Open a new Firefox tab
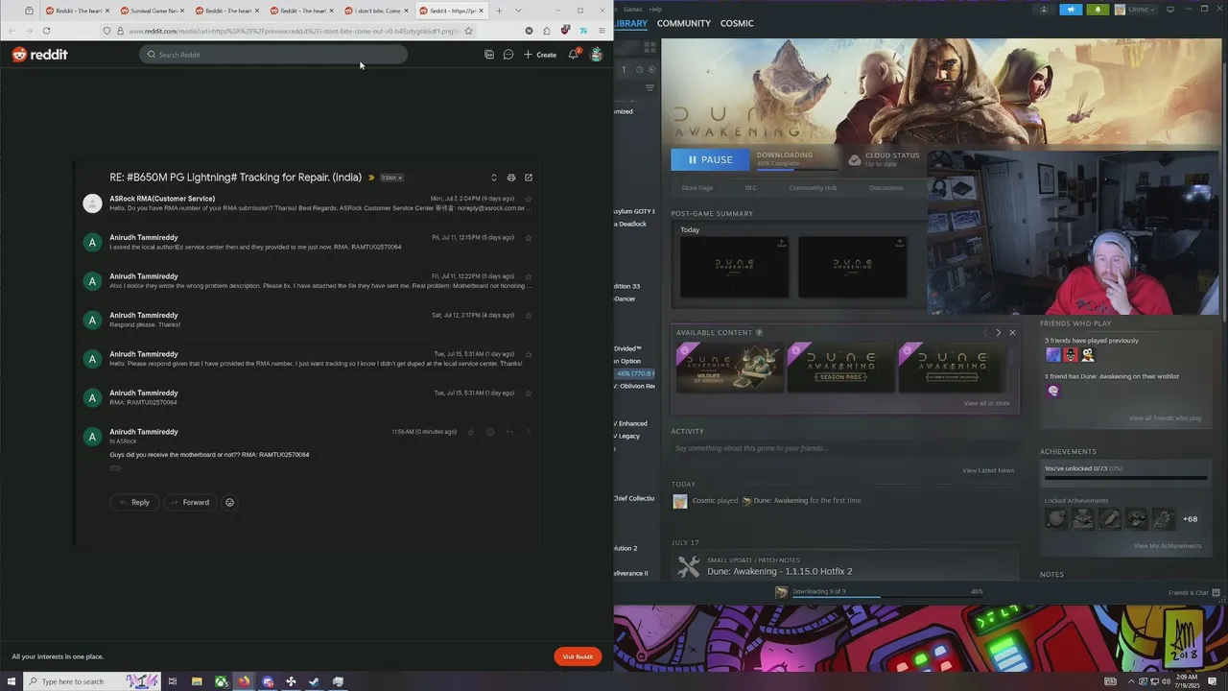 (499, 11)
